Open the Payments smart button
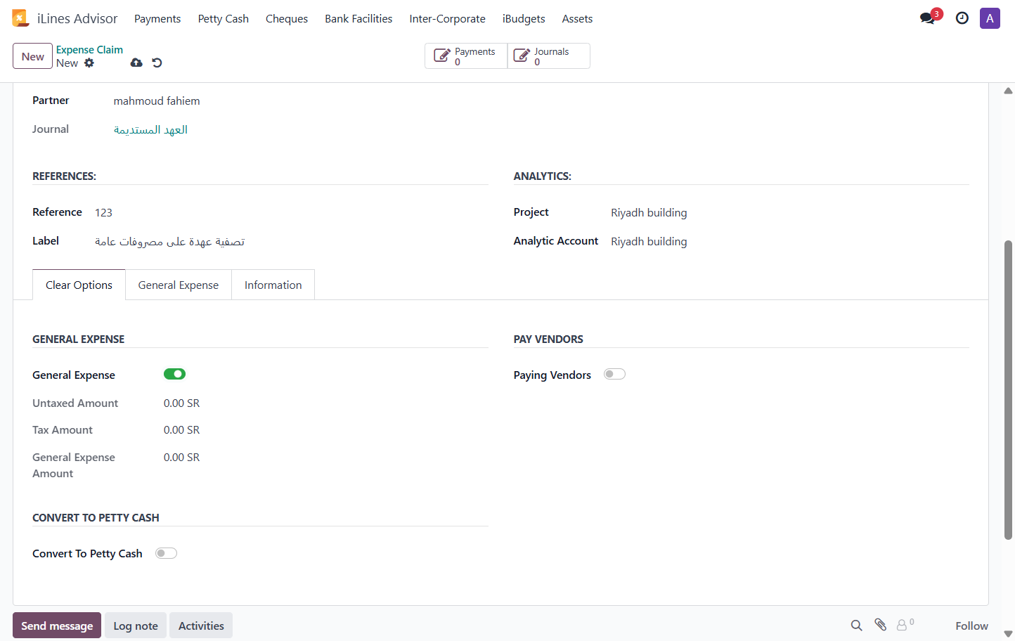Viewport: 1015px width, 641px height. [466, 56]
